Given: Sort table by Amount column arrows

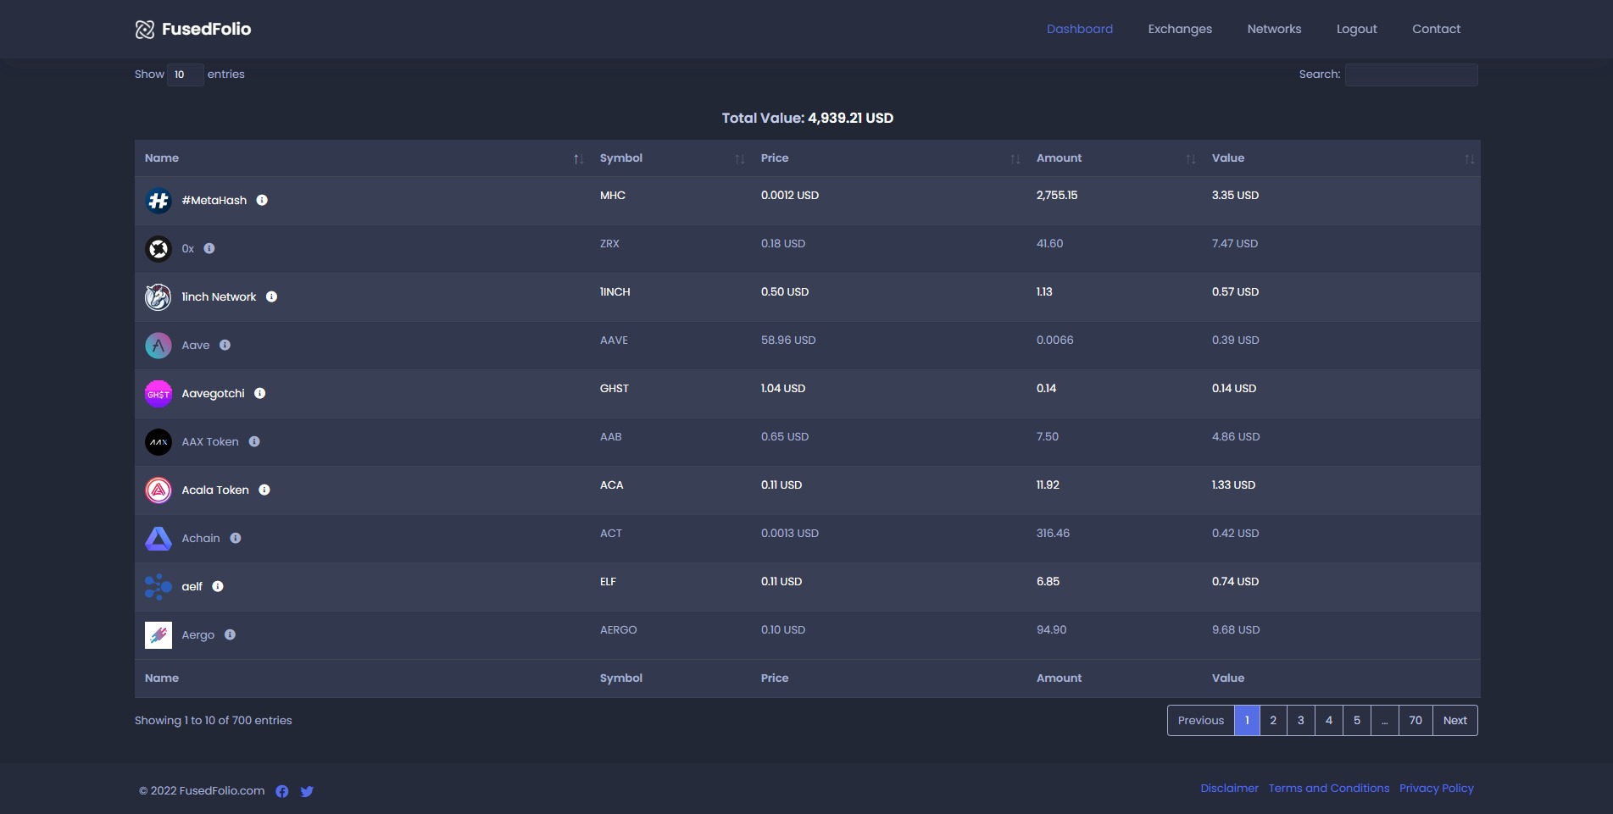Looking at the screenshot, I should 1190,159.
